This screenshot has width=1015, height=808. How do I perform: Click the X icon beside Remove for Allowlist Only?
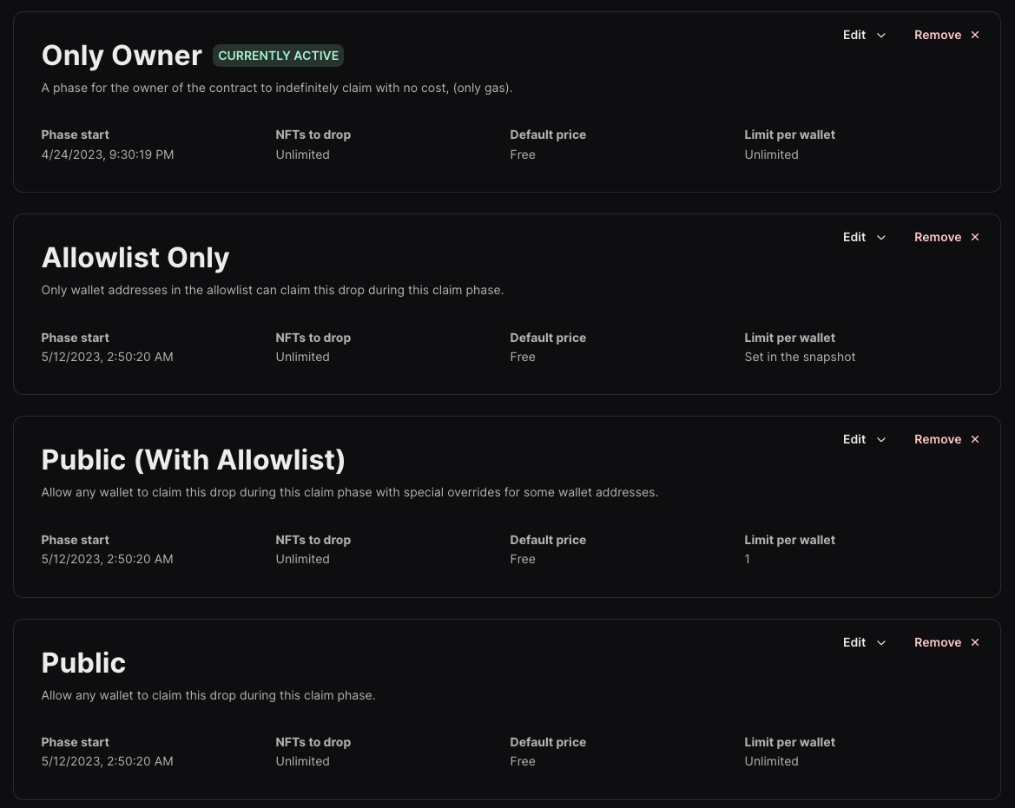[975, 238]
